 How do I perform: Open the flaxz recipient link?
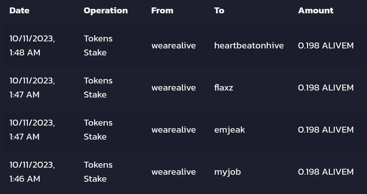tap(223, 88)
